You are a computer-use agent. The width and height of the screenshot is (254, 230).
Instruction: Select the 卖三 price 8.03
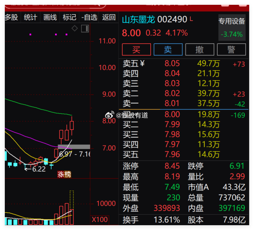pos(172,84)
